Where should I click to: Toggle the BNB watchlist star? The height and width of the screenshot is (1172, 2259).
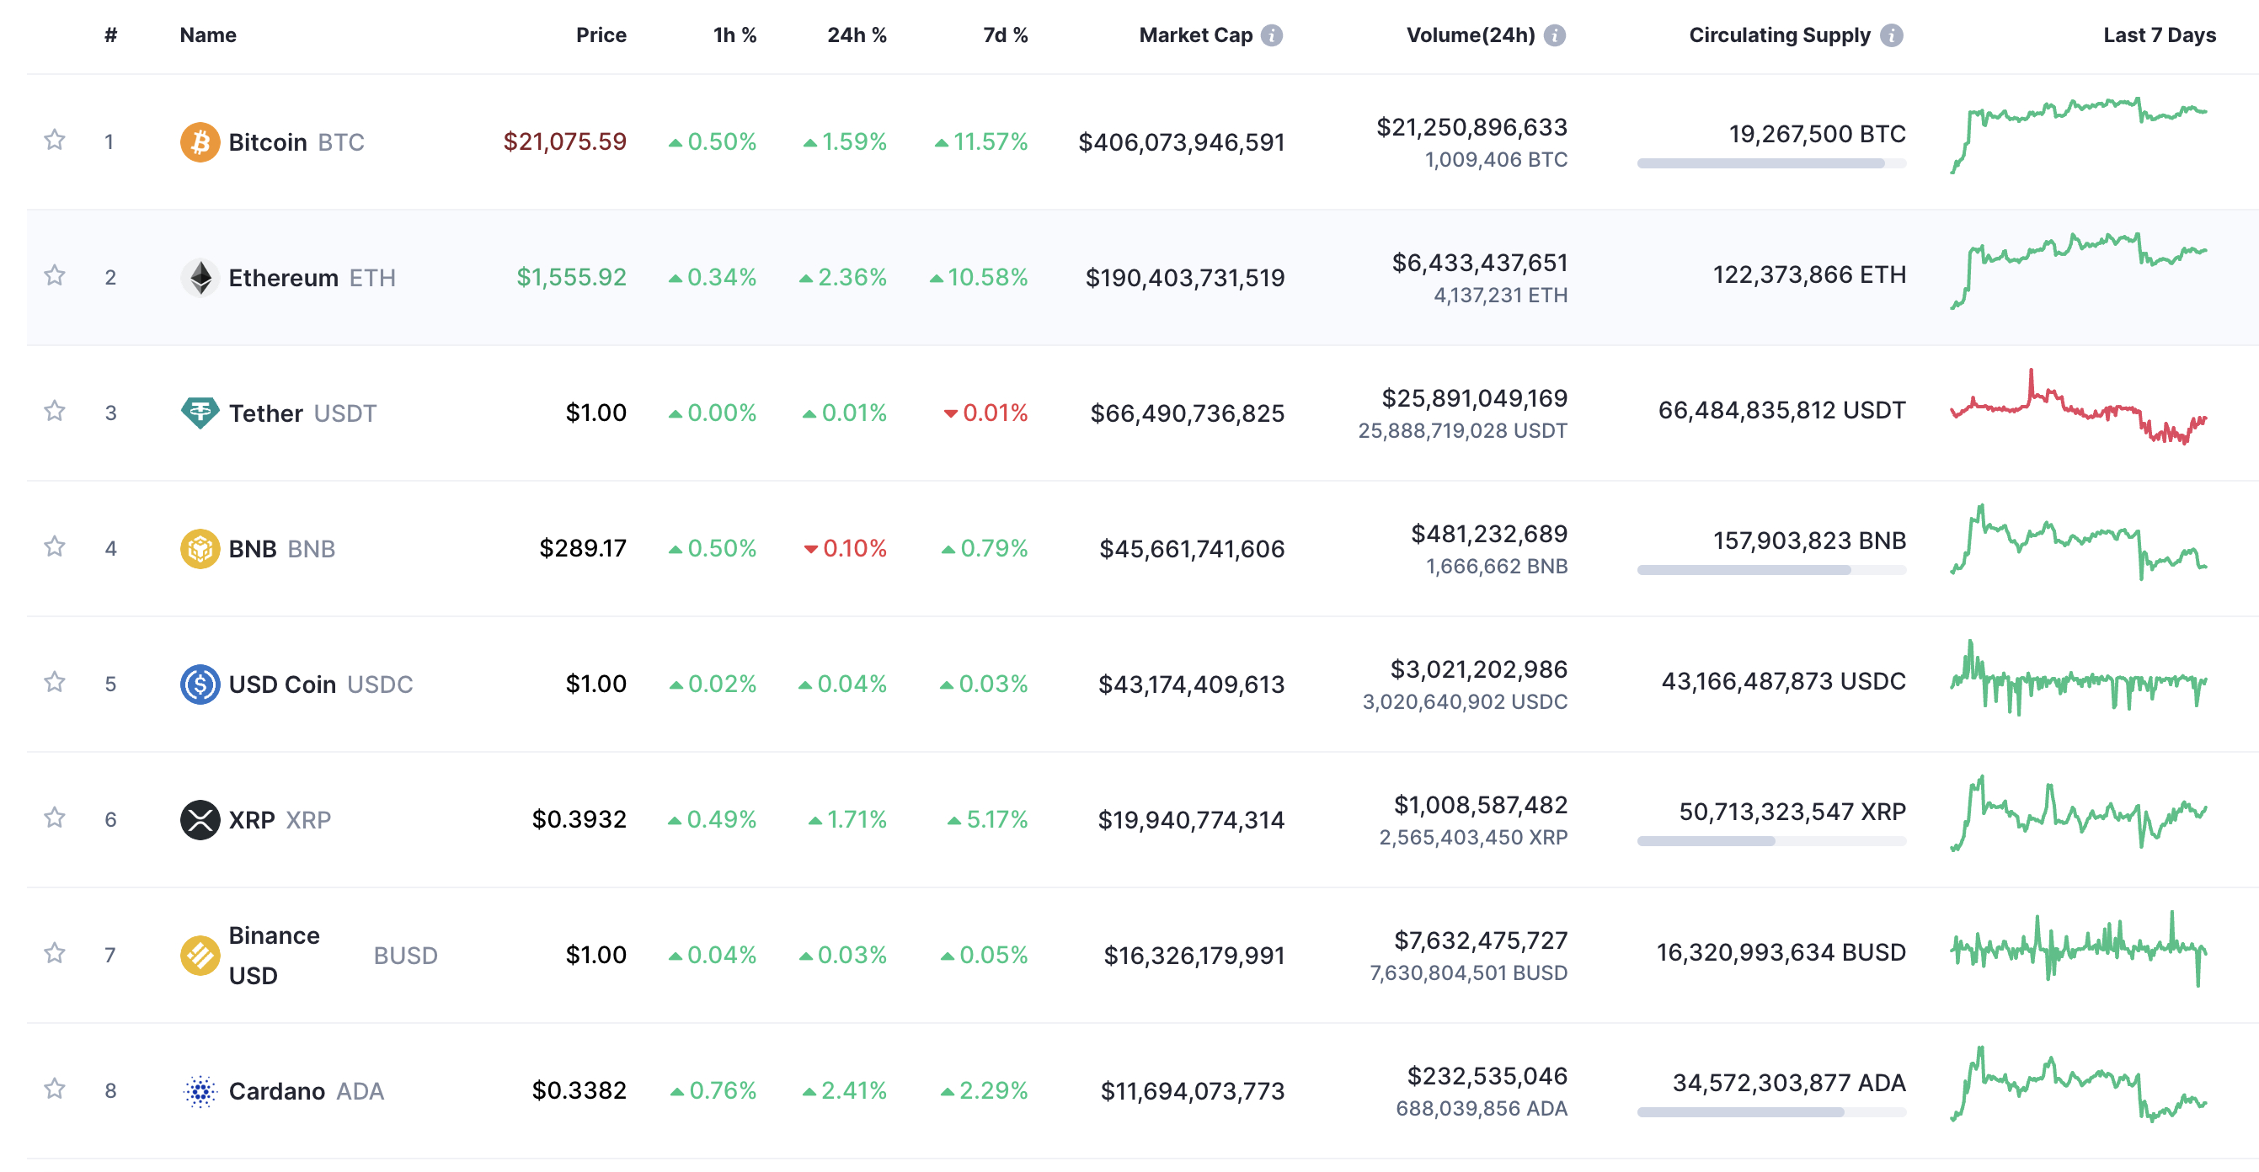coord(55,547)
